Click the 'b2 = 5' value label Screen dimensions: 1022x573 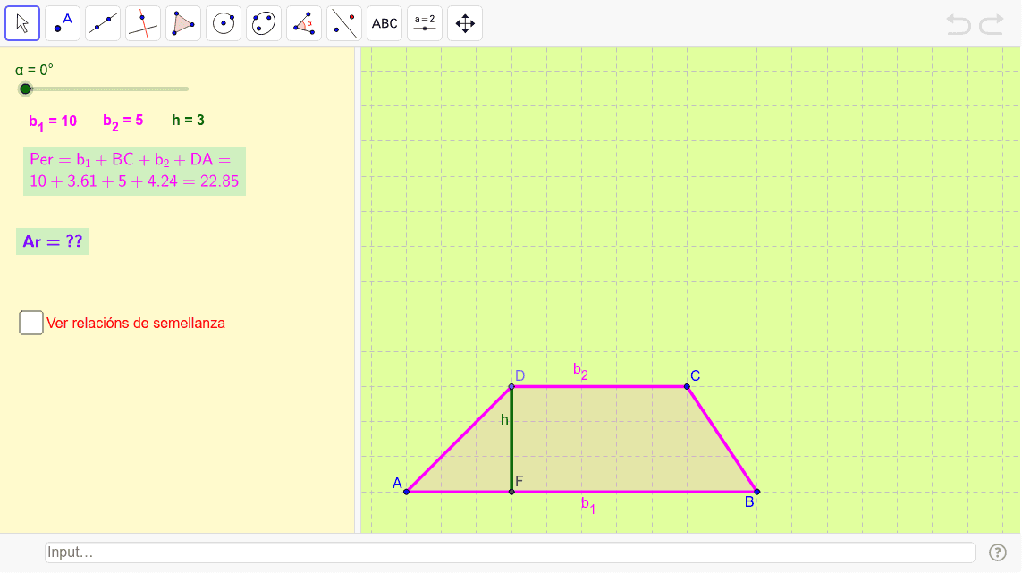coord(123,122)
